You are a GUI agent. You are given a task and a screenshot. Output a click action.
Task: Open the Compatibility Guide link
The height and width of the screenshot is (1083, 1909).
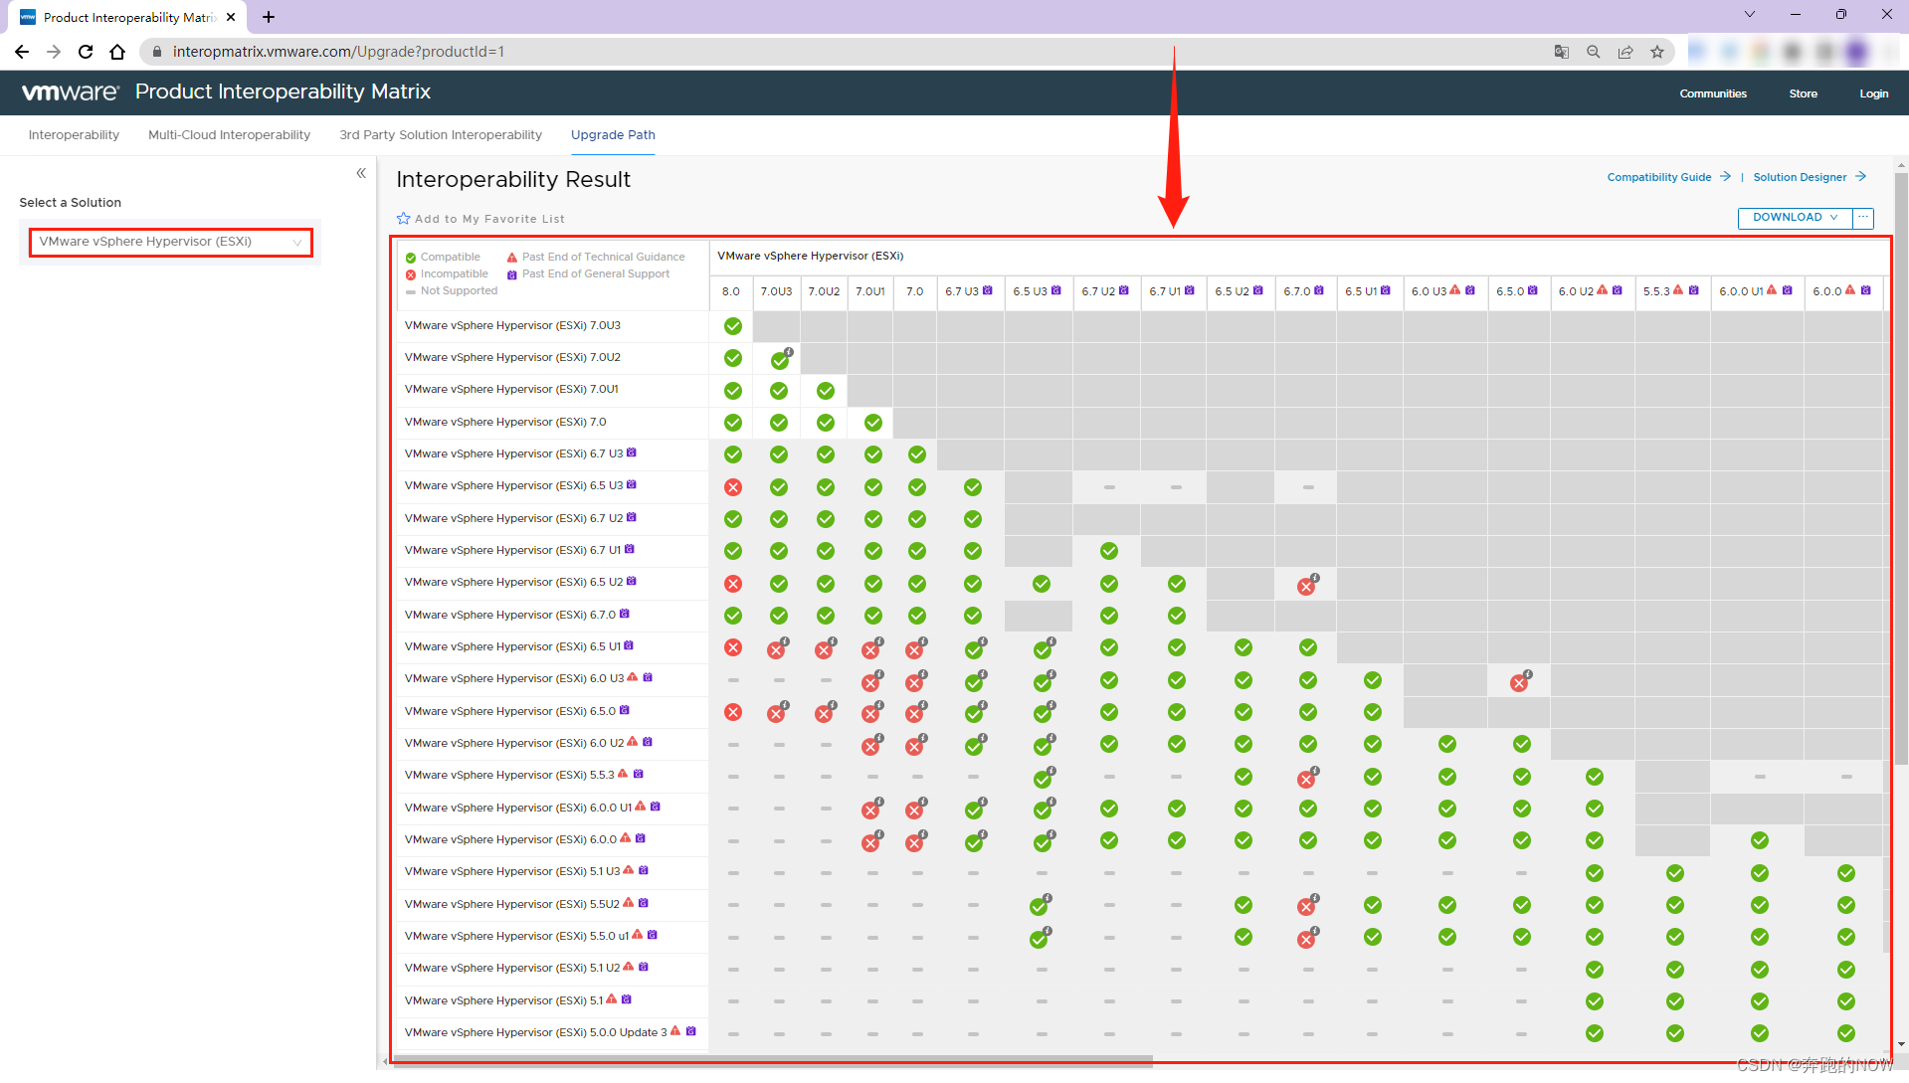click(x=1668, y=177)
